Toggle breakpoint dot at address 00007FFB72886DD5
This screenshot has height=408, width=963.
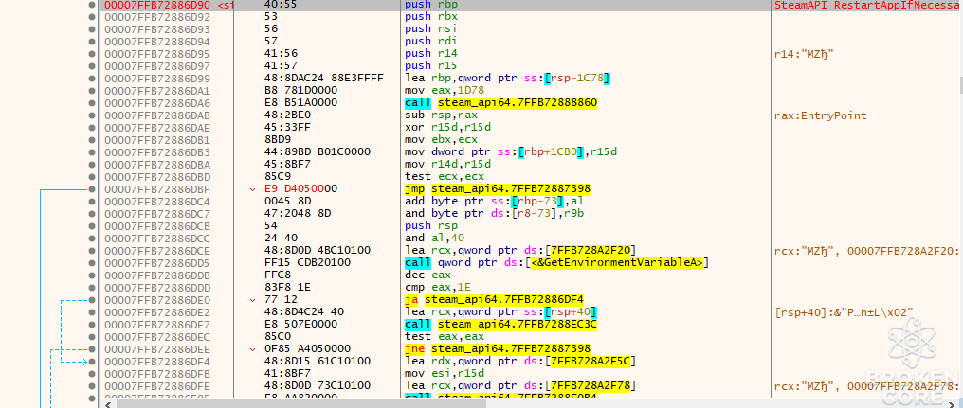click(92, 262)
